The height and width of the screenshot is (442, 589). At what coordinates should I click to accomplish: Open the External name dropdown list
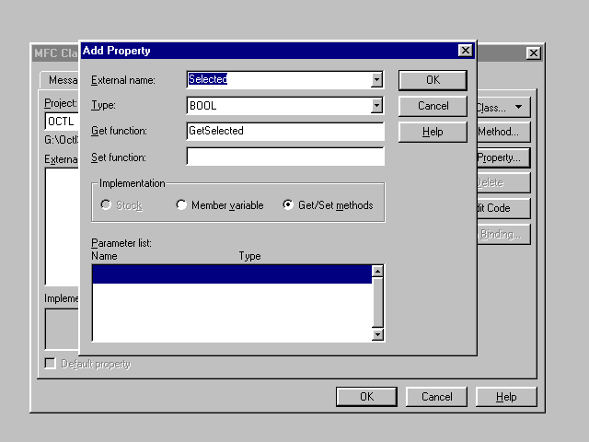pyautogui.click(x=376, y=80)
